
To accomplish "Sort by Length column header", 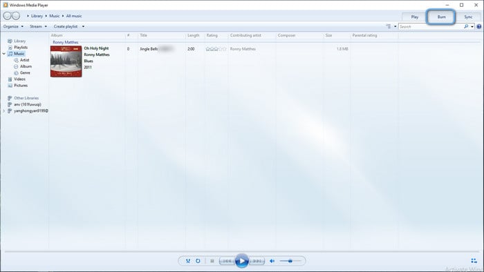I will tap(194, 35).
